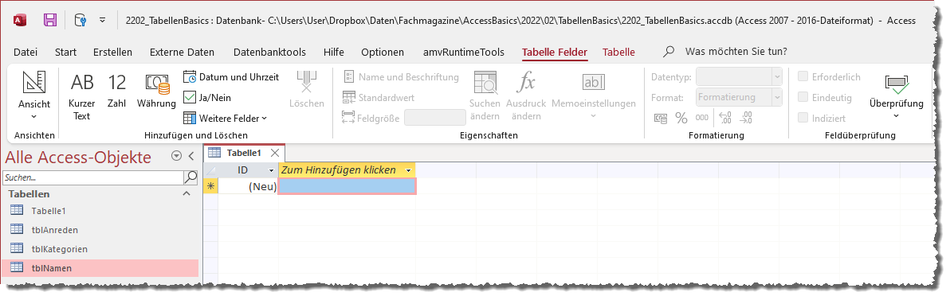
Task: Click the Save icon in title bar
Action: (50, 20)
